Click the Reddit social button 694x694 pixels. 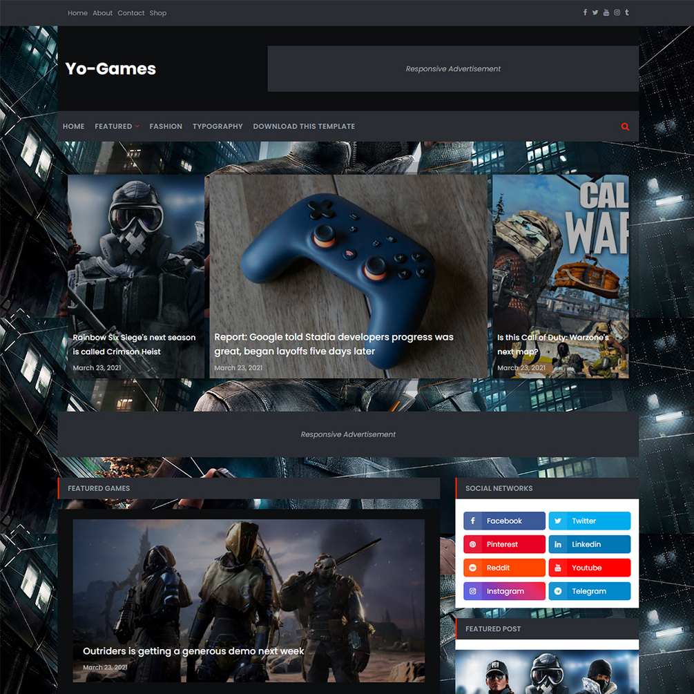pos(504,568)
